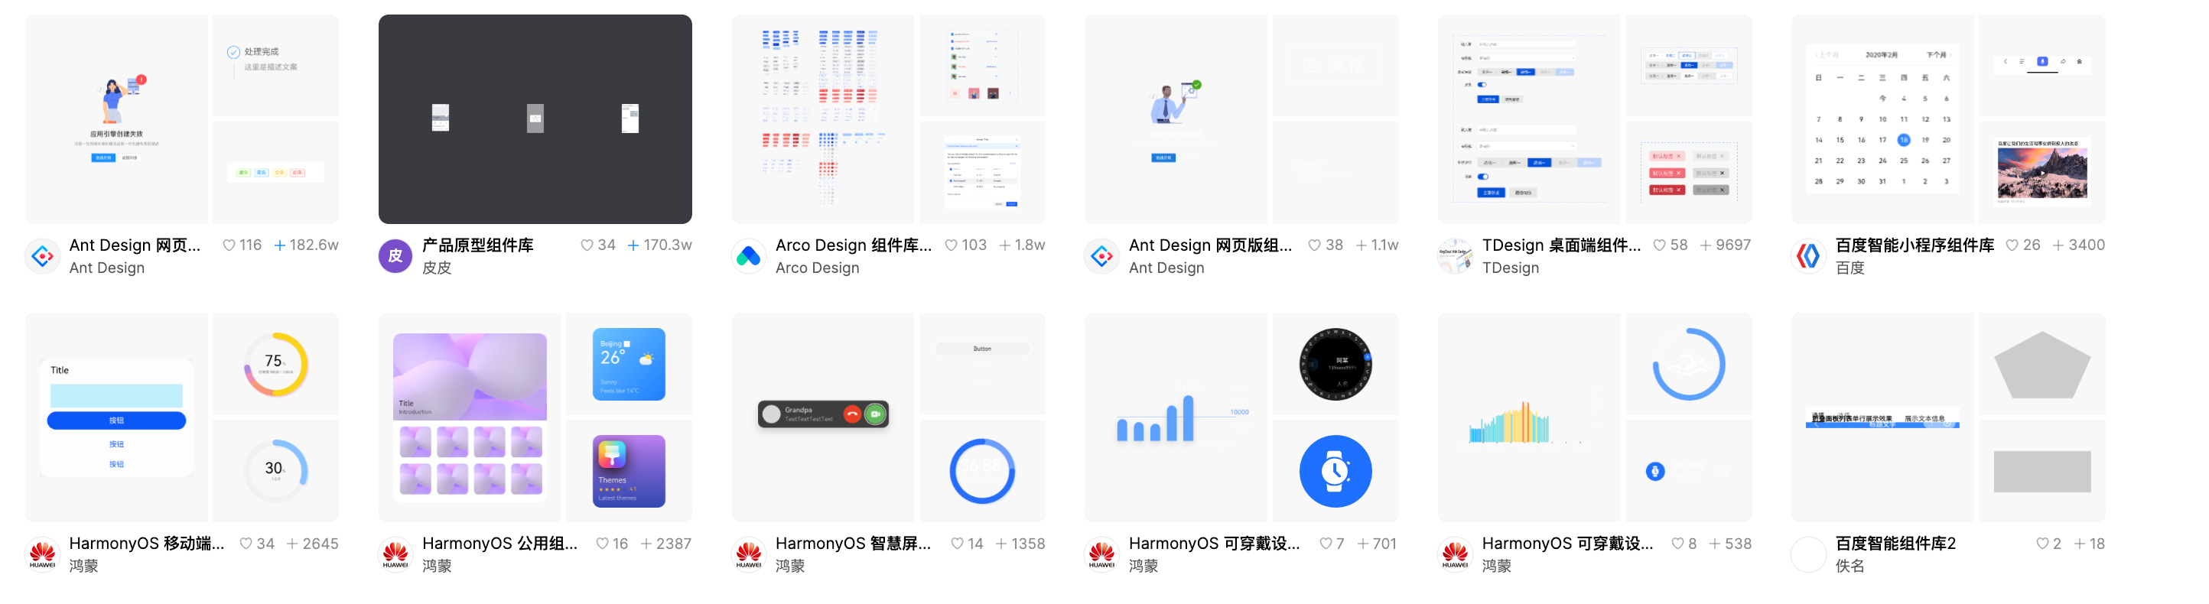
Task: Open the colorful waveform chart thumbnail
Action: coord(1529,417)
